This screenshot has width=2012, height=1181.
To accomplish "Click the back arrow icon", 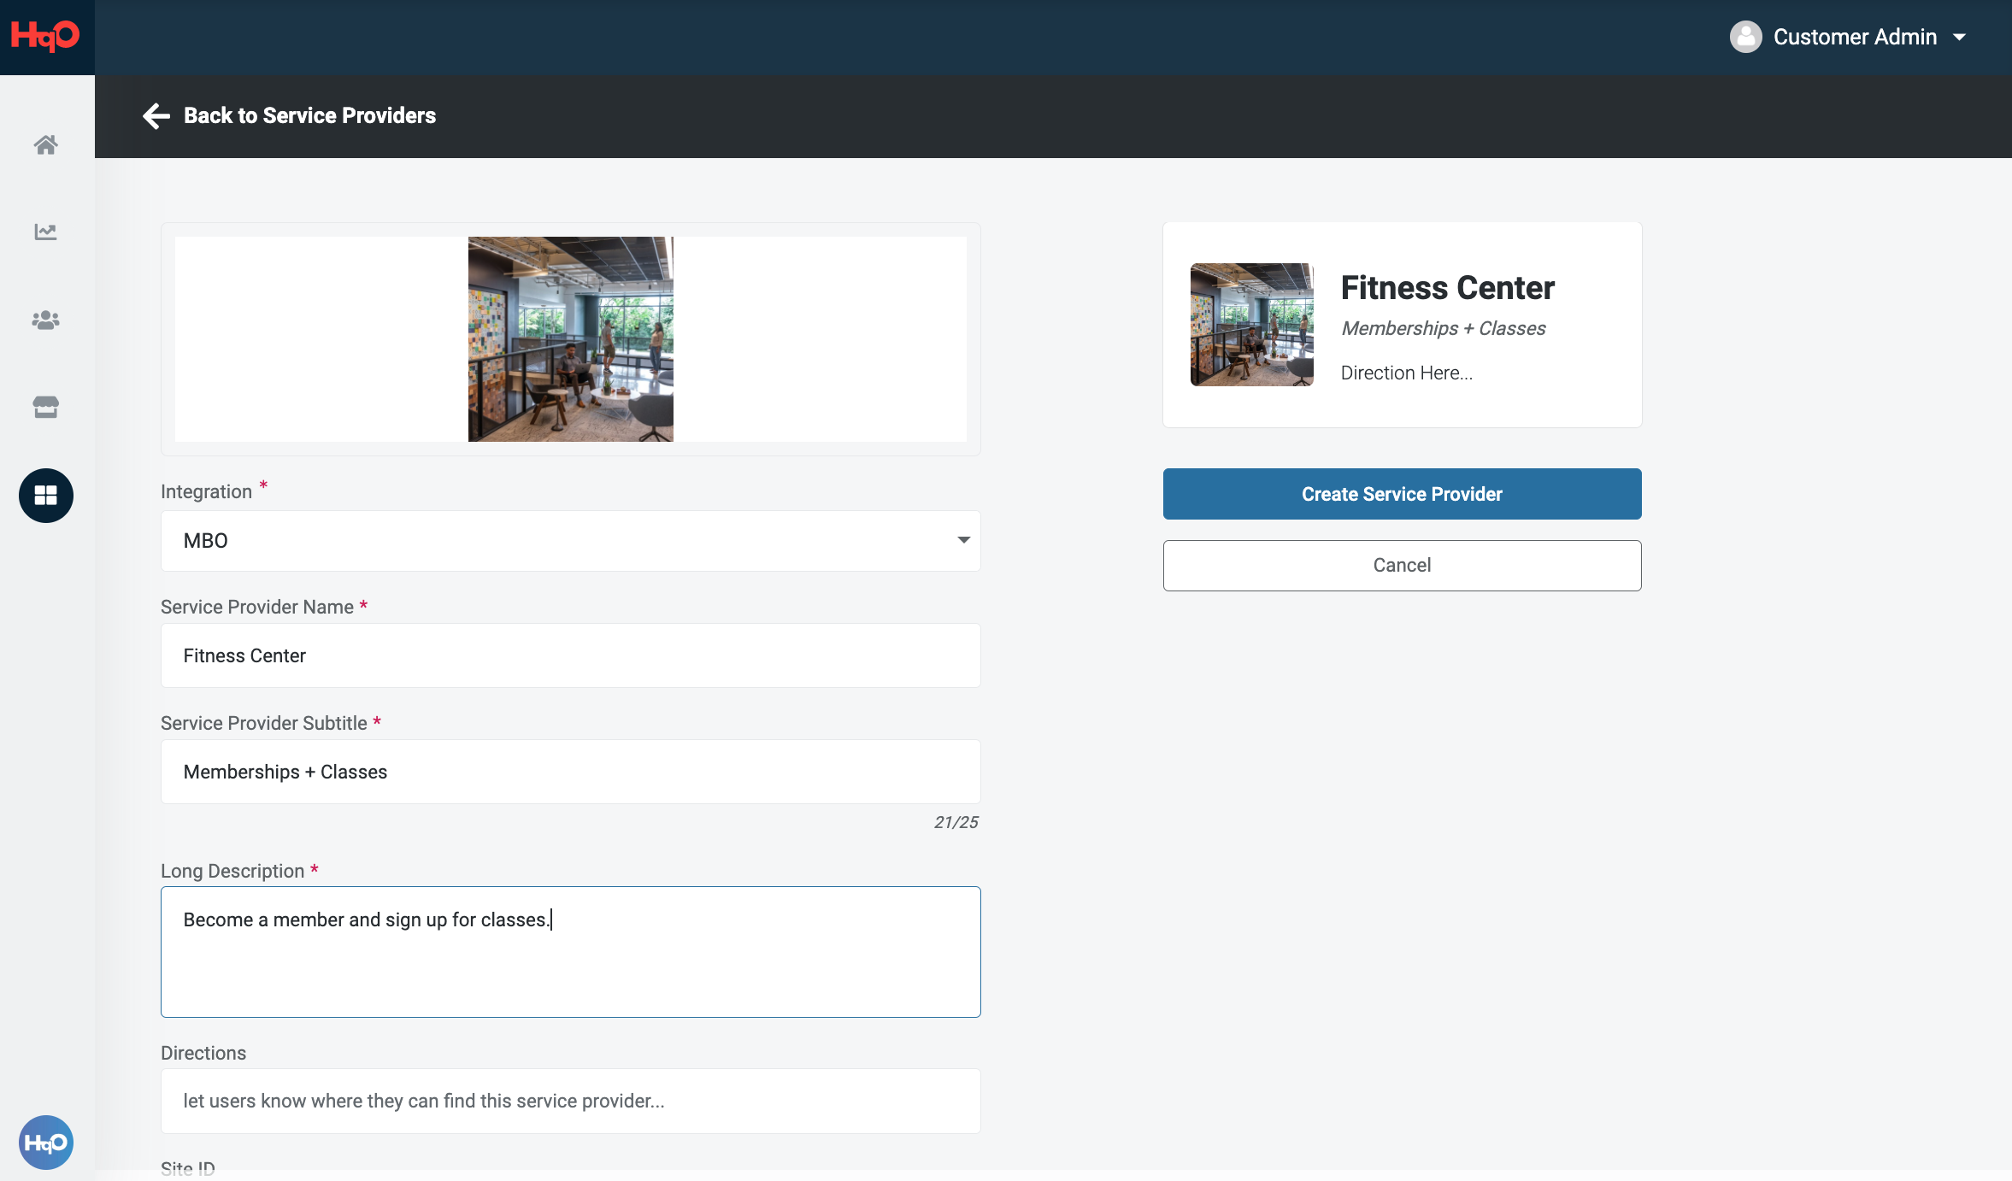I will coord(156,115).
